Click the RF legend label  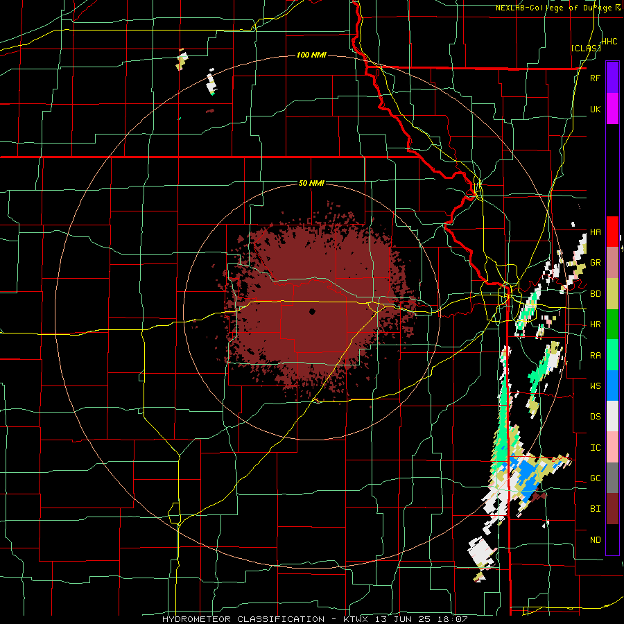595,78
